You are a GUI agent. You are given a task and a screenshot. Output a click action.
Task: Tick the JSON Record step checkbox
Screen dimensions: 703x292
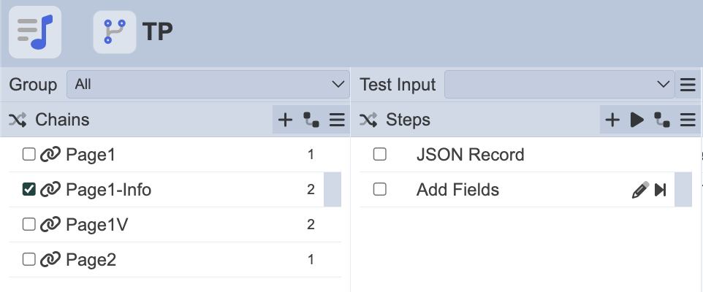[380, 155]
